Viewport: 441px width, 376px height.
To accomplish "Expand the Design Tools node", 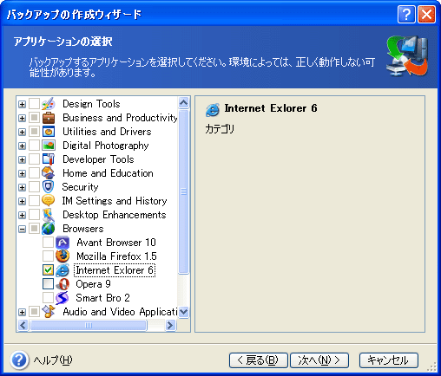I will 22,104.
